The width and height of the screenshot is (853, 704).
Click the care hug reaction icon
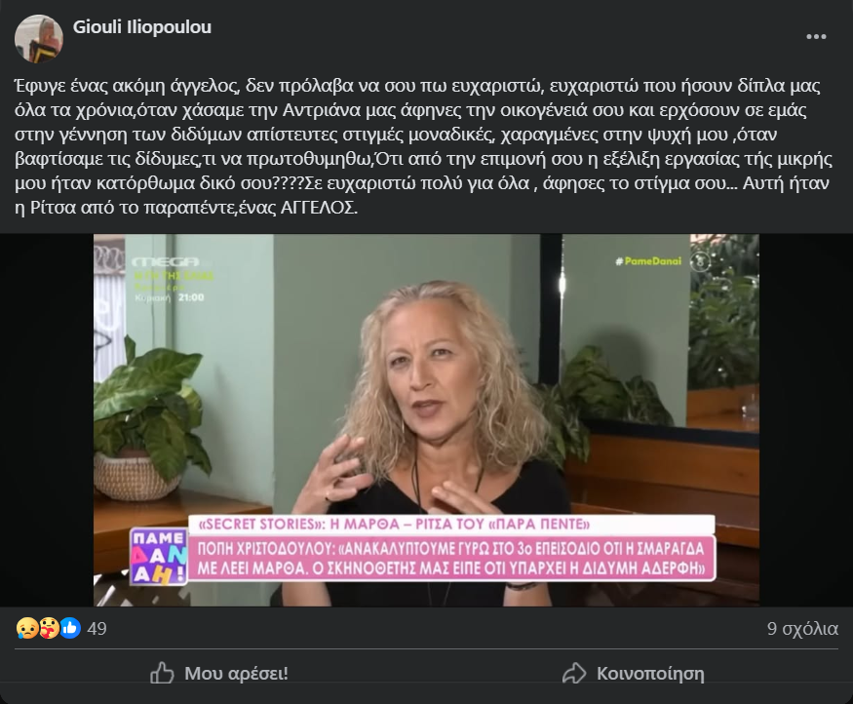(x=49, y=628)
